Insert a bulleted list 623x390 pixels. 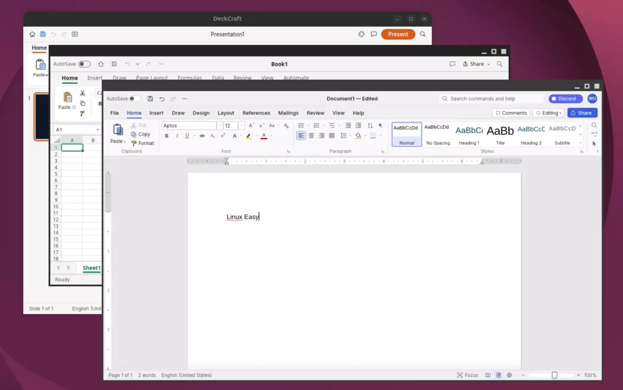coord(301,125)
